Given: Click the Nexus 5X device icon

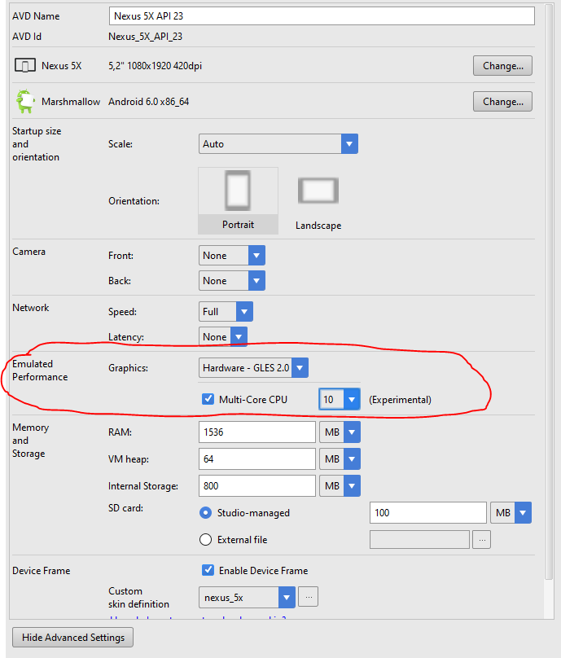Looking at the screenshot, I should (24, 66).
